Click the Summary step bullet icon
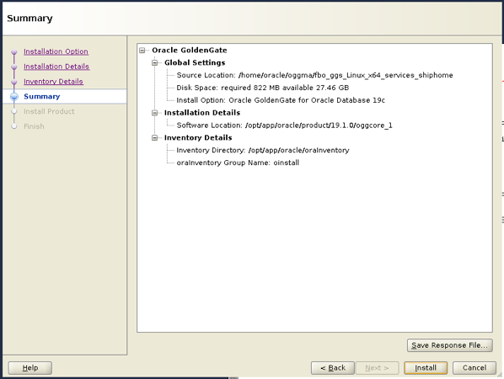This screenshot has width=504, height=379. click(14, 96)
